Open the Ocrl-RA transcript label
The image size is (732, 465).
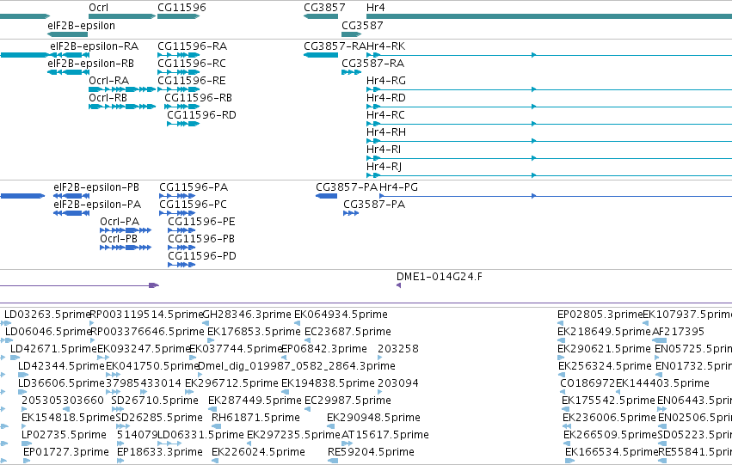tap(108, 81)
